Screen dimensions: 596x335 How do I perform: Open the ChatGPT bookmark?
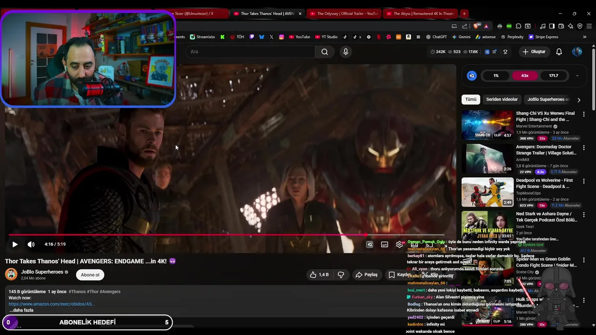[x=436, y=37]
